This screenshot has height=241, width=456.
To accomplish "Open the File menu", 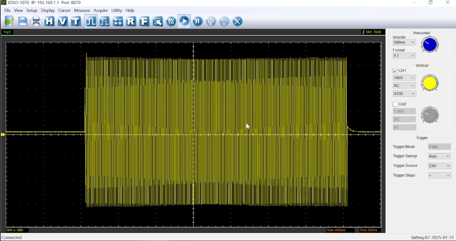I will pos(7,10).
